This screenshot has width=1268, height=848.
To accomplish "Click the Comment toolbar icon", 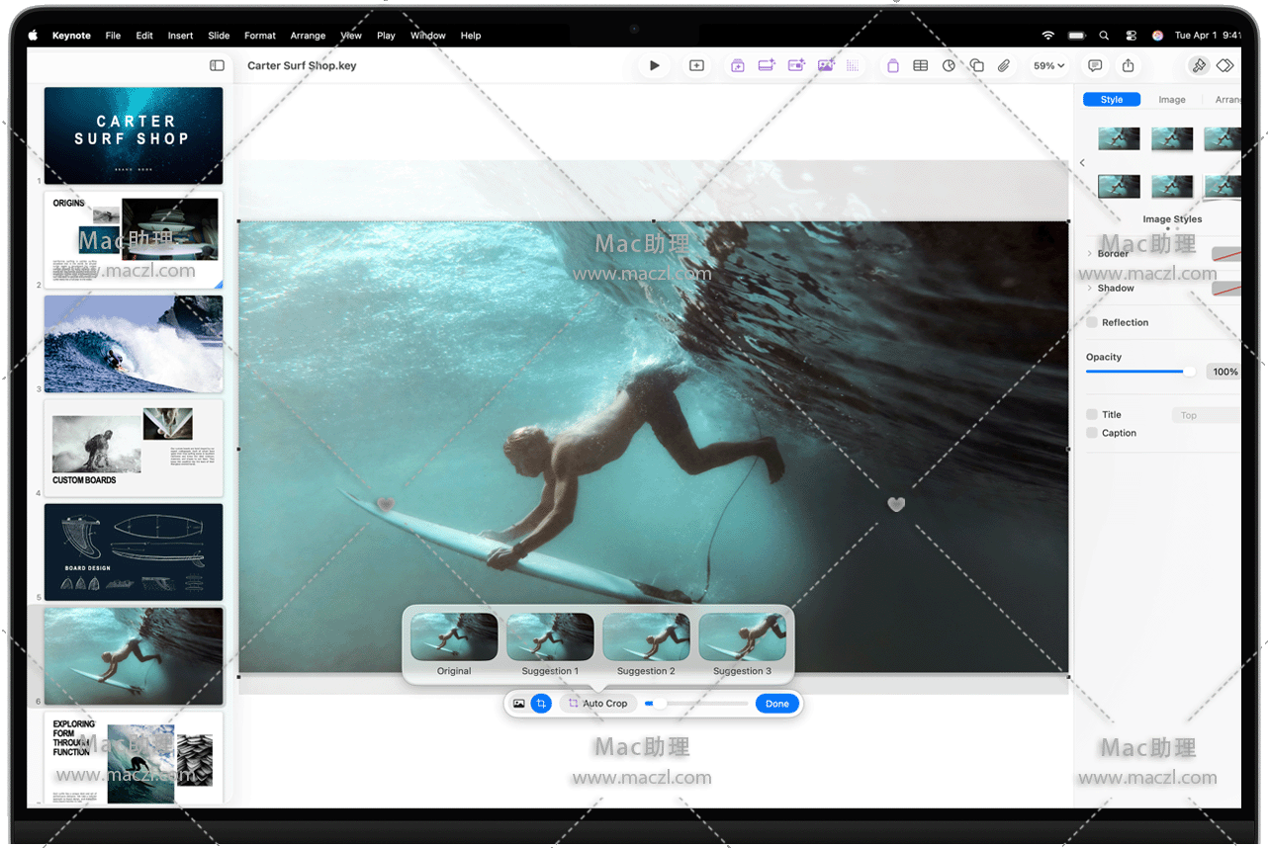I will [x=1095, y=66].
